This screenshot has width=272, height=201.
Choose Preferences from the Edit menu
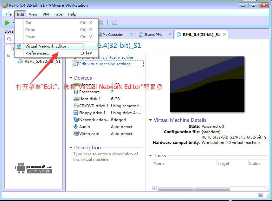point(37,53)
